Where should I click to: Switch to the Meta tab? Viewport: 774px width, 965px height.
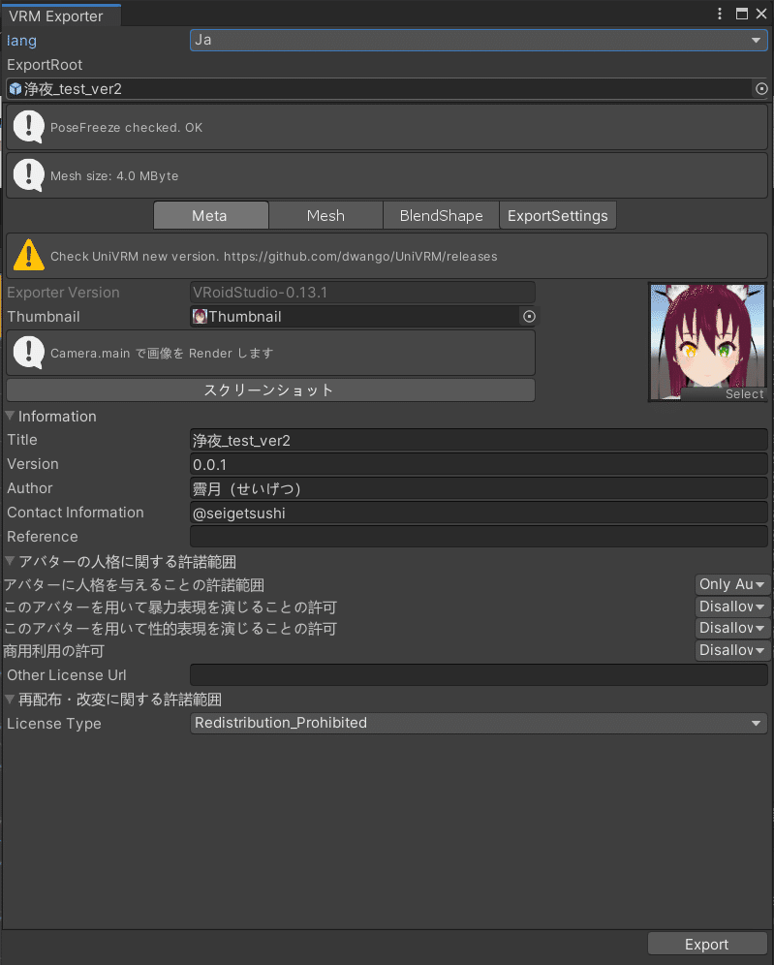coord(210,215)
